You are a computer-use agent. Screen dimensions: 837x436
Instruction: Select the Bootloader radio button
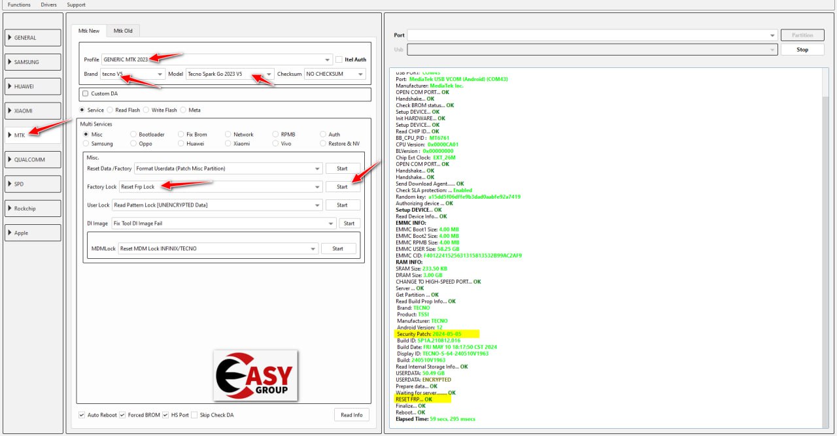click(x=133, y=135)
